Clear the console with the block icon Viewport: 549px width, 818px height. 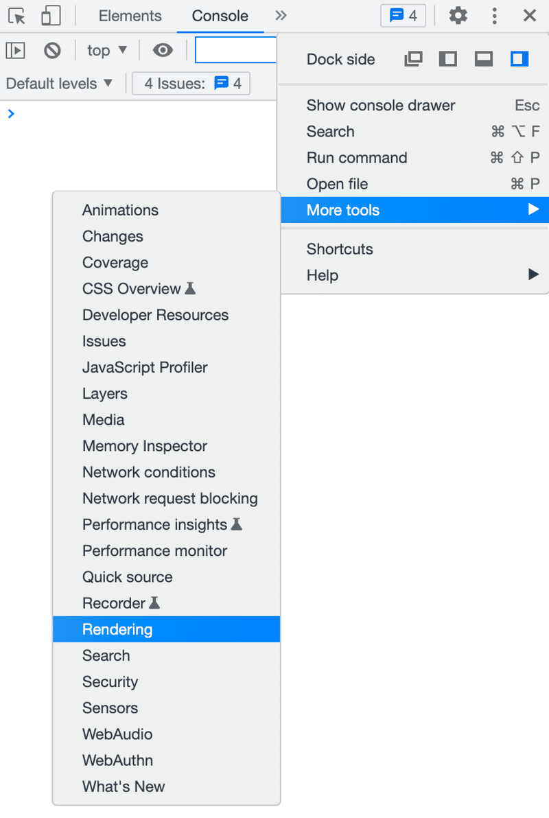52,50
